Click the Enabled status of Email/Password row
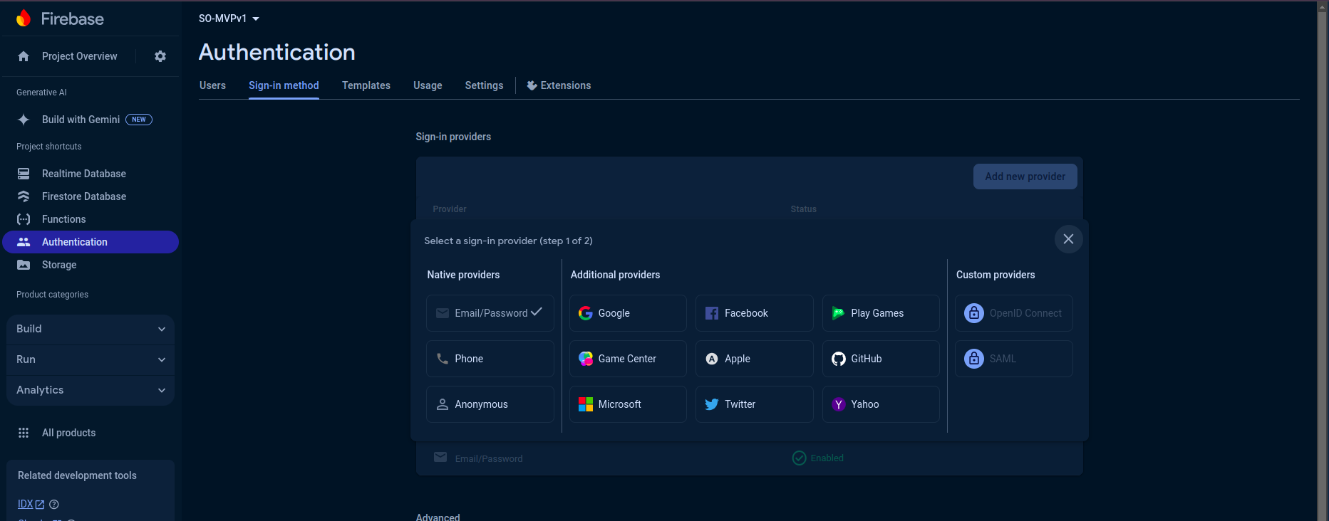Screen dimensions: 1329x521 [x=818, y=458]
